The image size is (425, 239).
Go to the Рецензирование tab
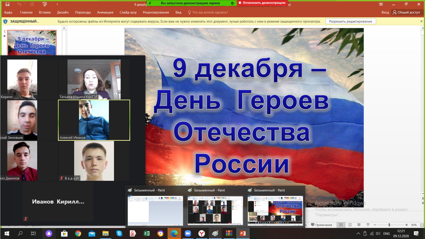[x=156, y=12]
